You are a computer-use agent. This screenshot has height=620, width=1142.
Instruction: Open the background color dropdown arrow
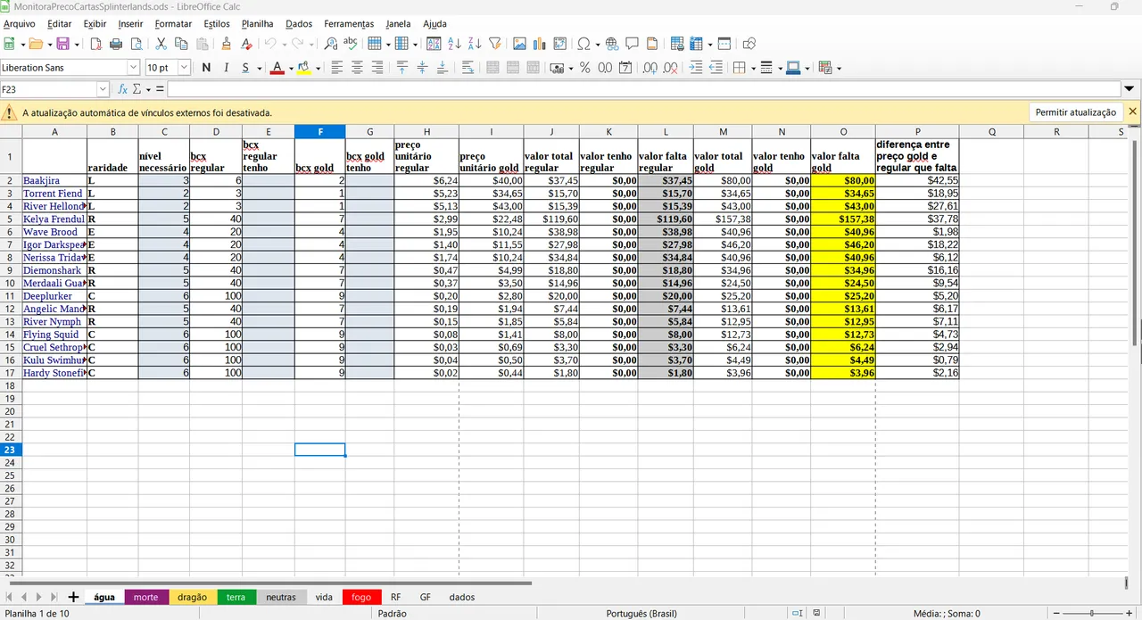pos(317,68)
